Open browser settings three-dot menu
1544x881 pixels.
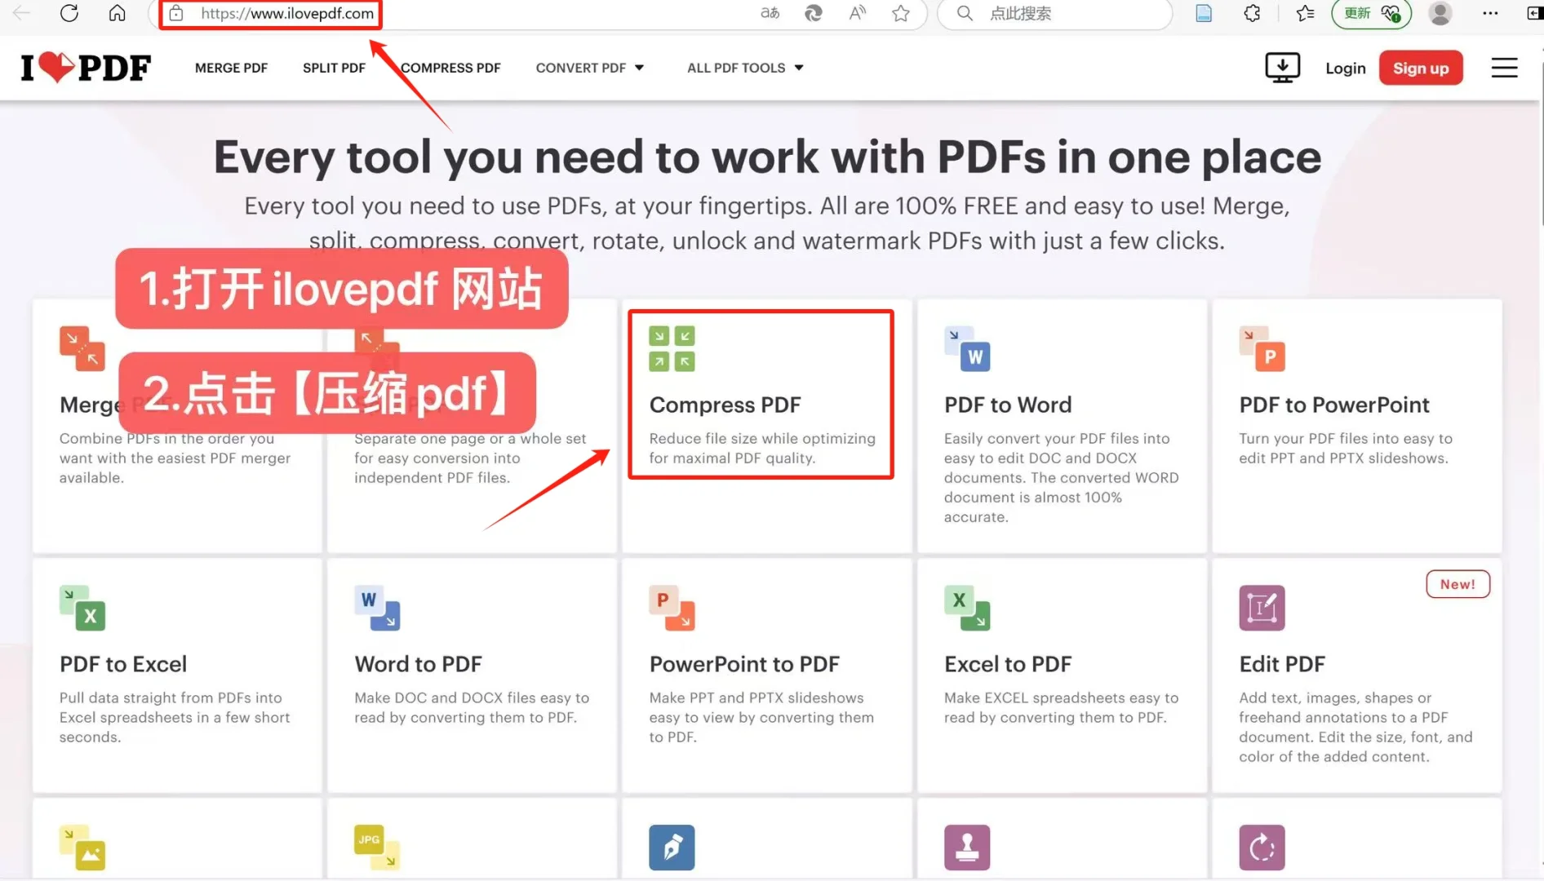(x=1490, y=13)
